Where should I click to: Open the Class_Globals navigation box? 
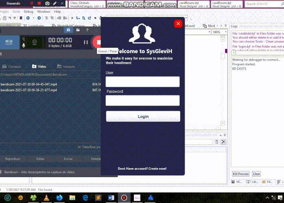coord(87,4)
